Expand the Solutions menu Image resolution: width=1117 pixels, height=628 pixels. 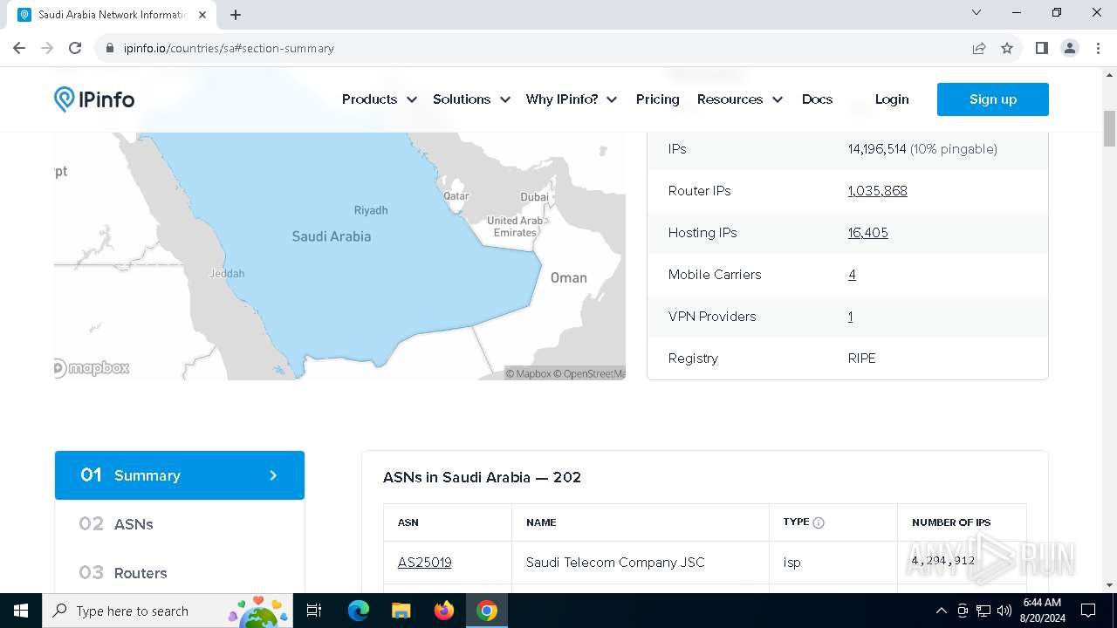pos(471,99)
